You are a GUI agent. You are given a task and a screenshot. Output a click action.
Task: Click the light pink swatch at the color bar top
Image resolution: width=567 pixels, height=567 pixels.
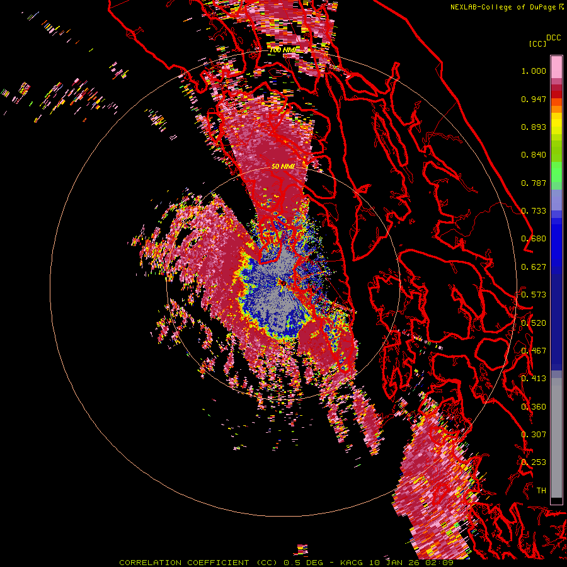point(556,67)
